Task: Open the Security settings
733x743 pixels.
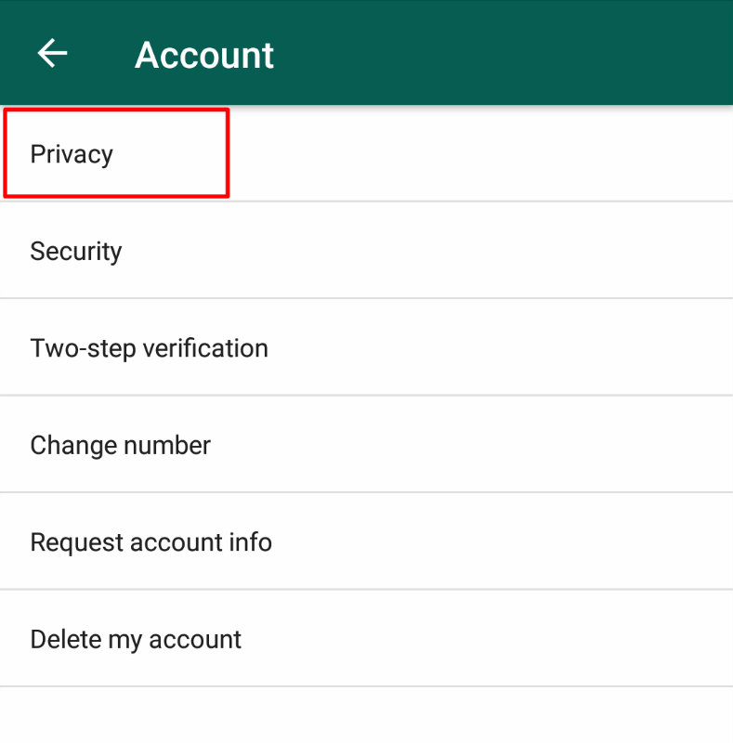Action: click(x=366, y=251)
